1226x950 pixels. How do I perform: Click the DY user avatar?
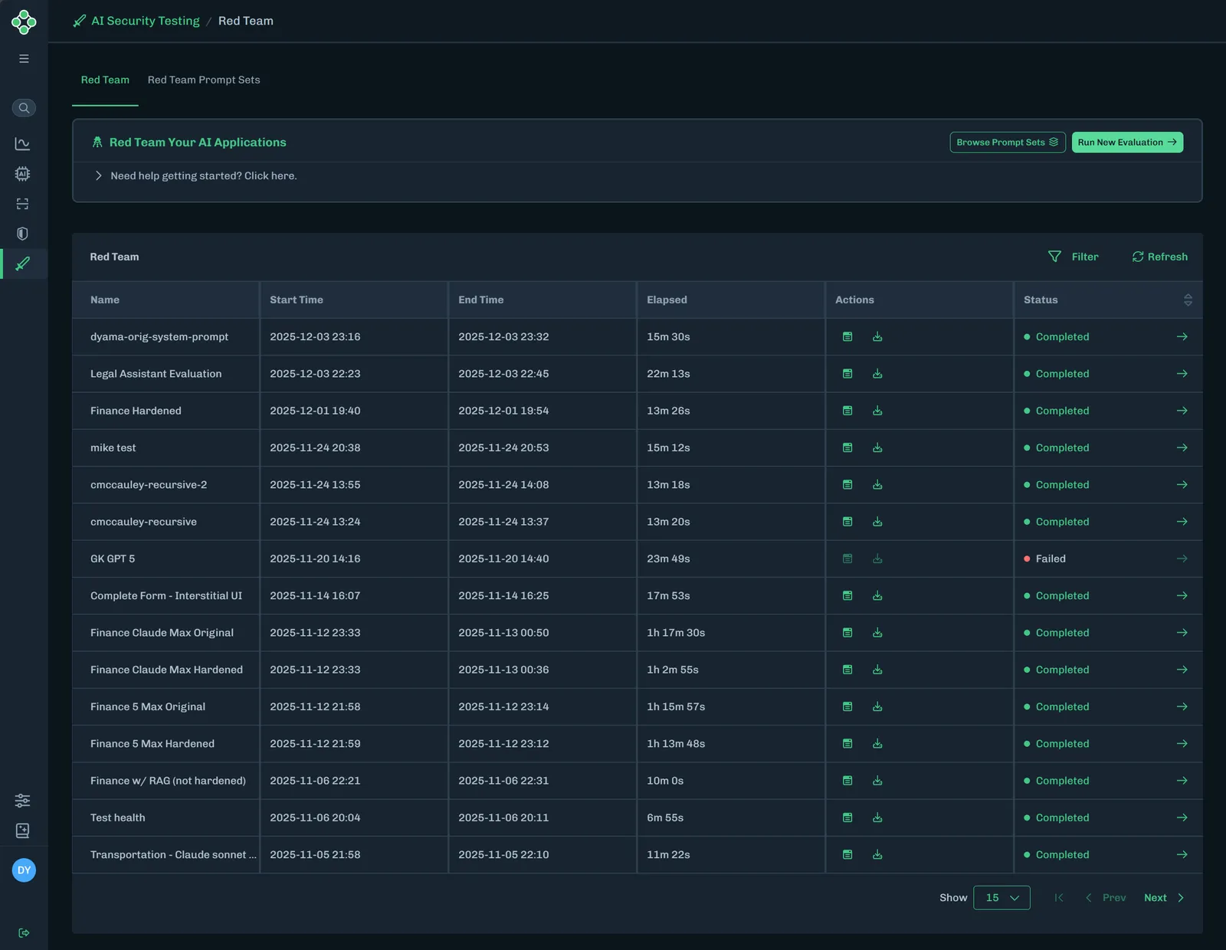pos(24,870)
